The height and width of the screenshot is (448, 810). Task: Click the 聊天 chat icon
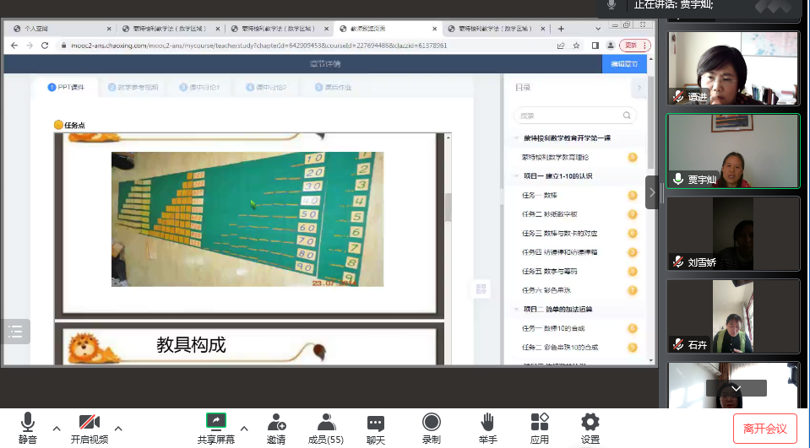[x=376, y=423]
